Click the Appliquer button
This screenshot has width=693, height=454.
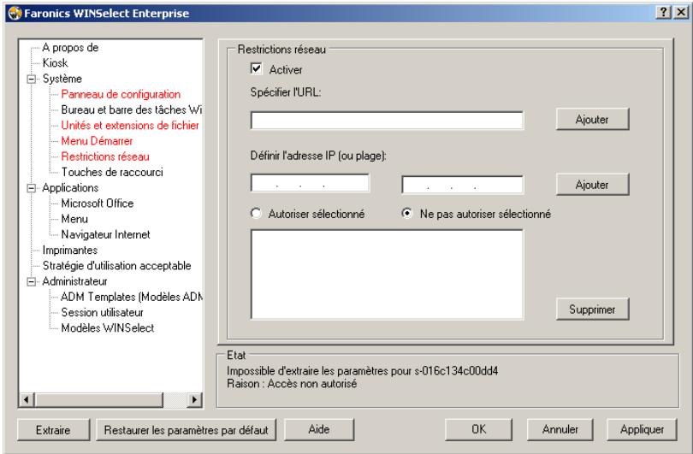[x=642, y=430]
